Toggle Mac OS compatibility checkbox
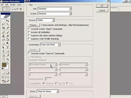 pos(56,83)
